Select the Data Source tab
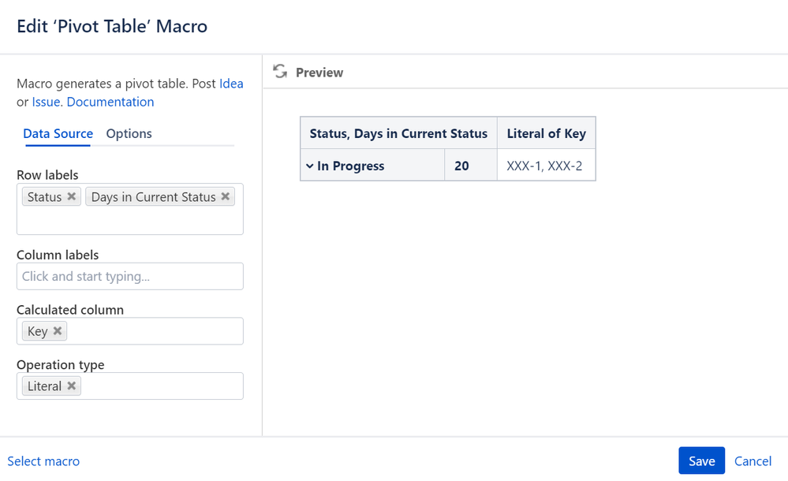The height and width of the screenshot is (481, 788). click(58, 133)
